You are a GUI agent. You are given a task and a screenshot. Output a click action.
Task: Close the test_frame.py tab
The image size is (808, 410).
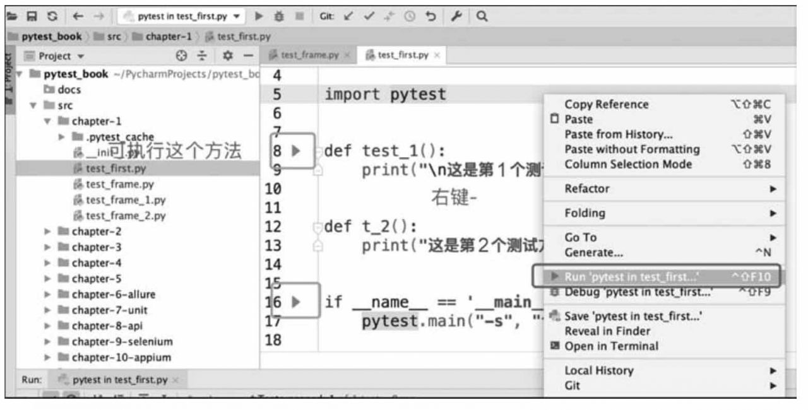346,56
